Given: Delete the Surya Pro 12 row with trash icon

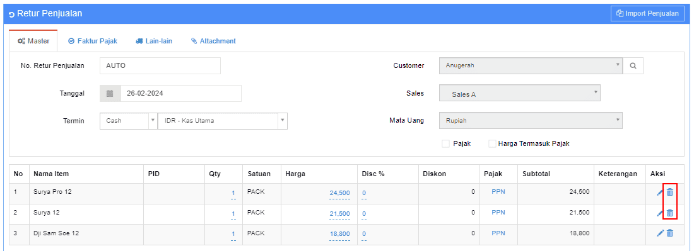Looking at the screenshot, I should [670, 192].
